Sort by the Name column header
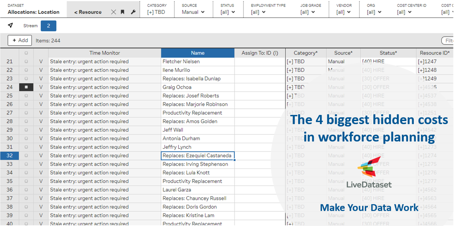Image resolution: width=454 pixels, height=226 pixels. pos(198,53)
